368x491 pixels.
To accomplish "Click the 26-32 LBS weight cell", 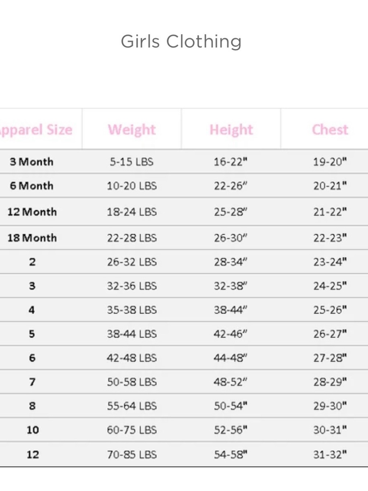I will coord(132,262).
